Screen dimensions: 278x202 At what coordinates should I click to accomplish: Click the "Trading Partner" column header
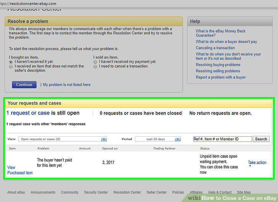point(164,149)
